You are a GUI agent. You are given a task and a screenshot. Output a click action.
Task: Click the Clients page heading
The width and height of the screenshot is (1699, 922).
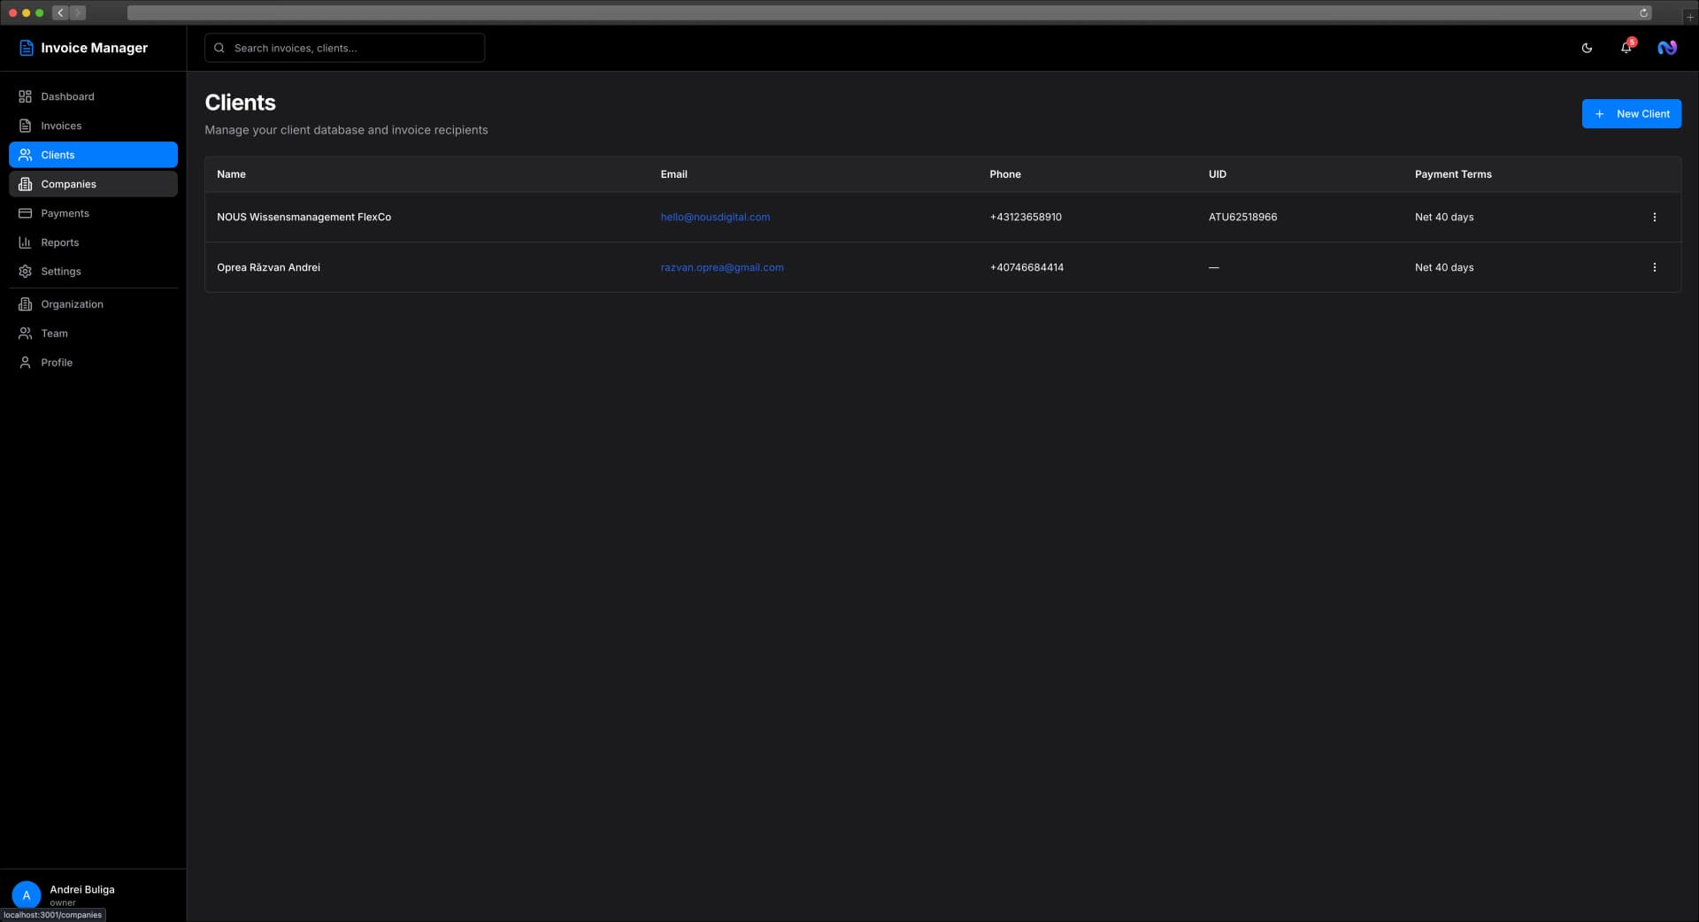tap(240, 103)
